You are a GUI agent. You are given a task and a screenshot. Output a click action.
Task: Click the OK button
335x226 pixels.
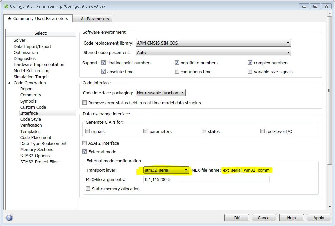(237, 218)
